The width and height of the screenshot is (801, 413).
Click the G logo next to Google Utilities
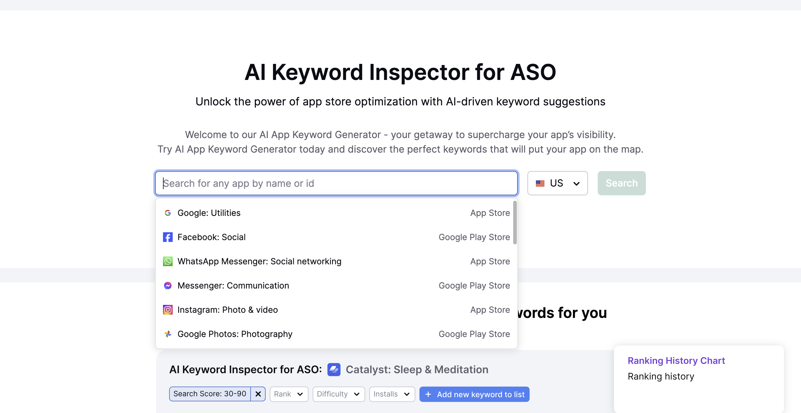[168, 212]
